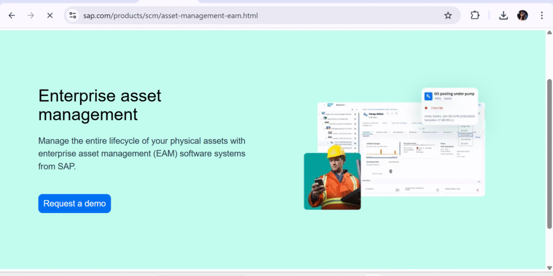553x276 pixels.
Task: Open the Chrome three-dot menu
Action: coord(542,16)
